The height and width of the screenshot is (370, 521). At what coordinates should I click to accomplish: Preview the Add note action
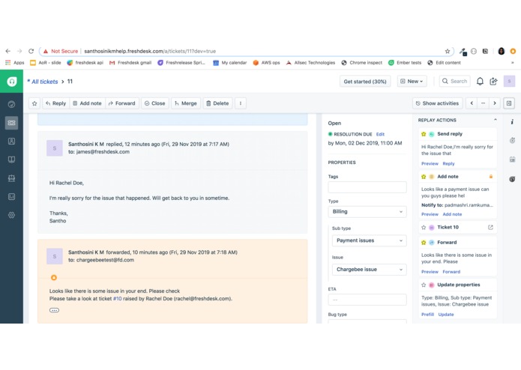(x=430, y=214)
